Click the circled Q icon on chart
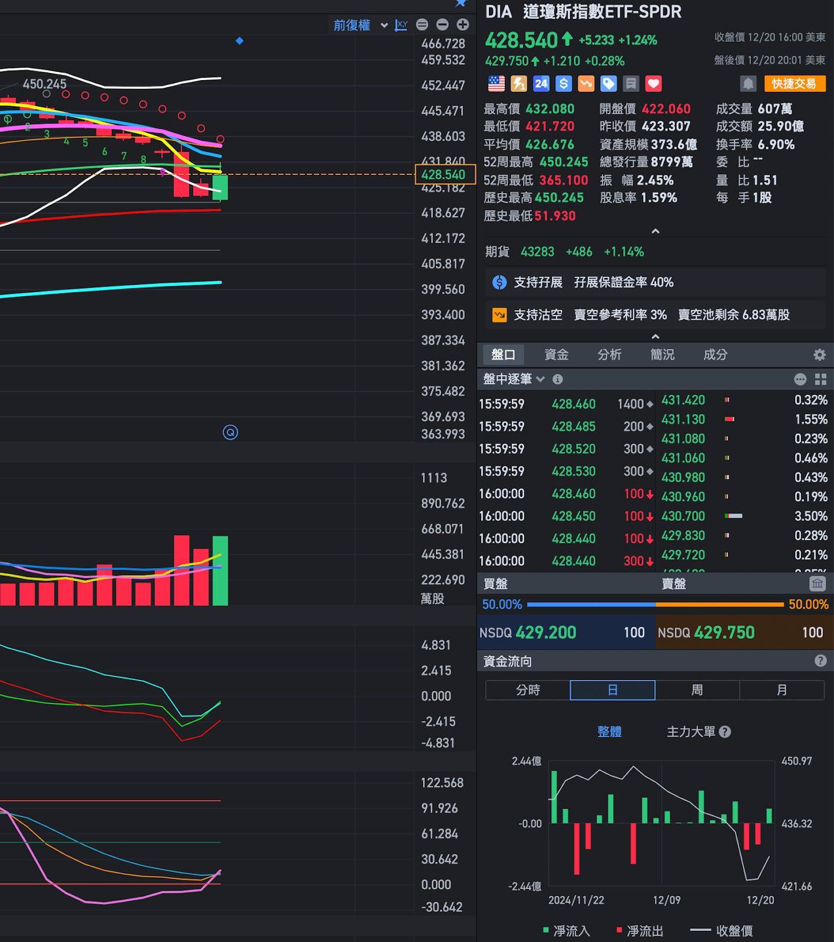This screenshot has height=942, width=834. [230, 433]
